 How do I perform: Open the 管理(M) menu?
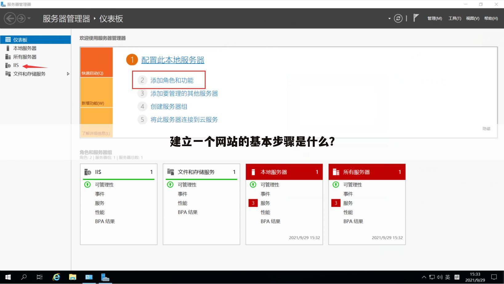coord(434,18)
